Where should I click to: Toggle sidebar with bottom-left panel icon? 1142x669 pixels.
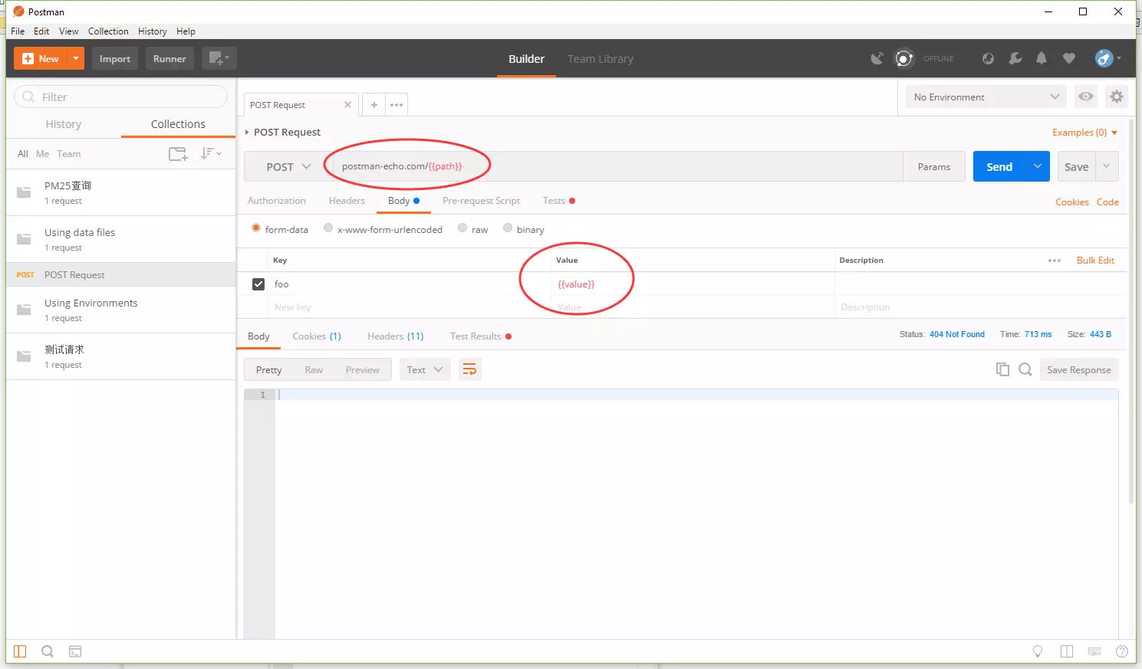click(x=20, y=651)
